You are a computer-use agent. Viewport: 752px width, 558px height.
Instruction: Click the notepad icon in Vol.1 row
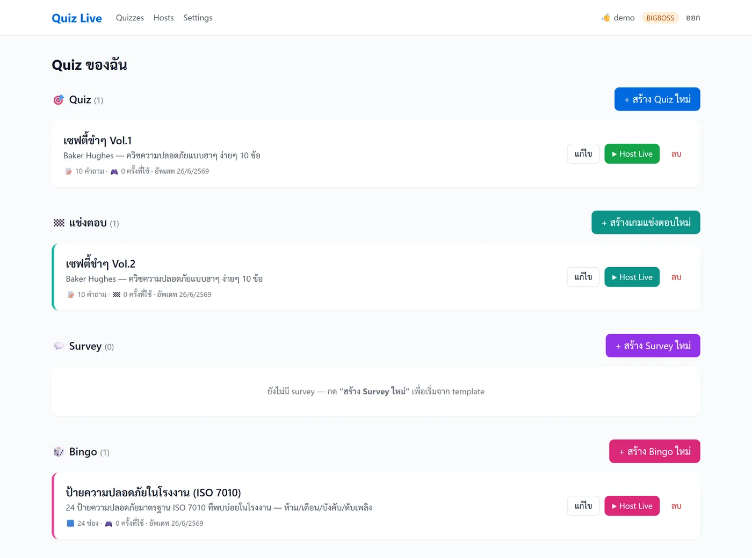coord(68,171)
